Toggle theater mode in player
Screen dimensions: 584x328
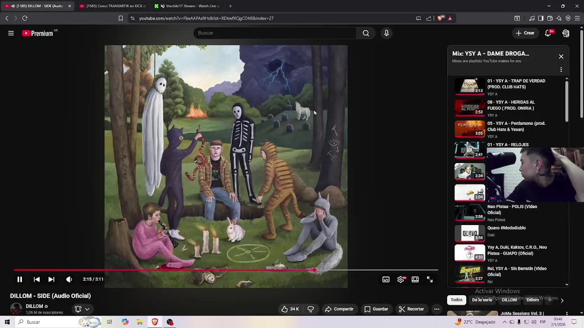pyautogui.click(x=415, y=279)
